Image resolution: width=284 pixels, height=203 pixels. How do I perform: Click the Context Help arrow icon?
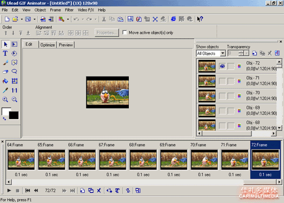coord(200,19)
